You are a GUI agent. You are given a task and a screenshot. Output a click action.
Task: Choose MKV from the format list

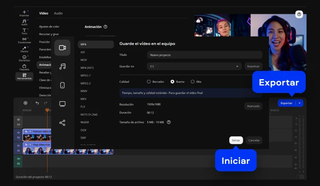(x=84, y=99)
